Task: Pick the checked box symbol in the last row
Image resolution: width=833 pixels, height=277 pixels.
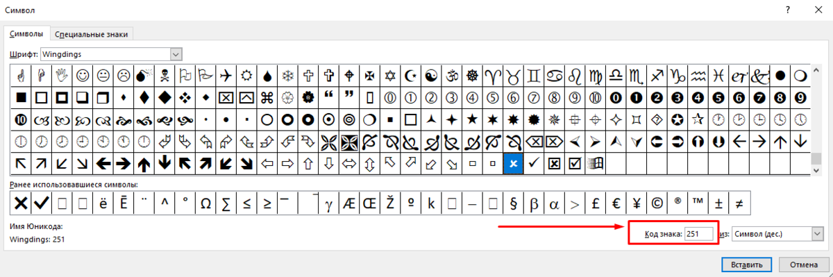Action: pos(574,164)
